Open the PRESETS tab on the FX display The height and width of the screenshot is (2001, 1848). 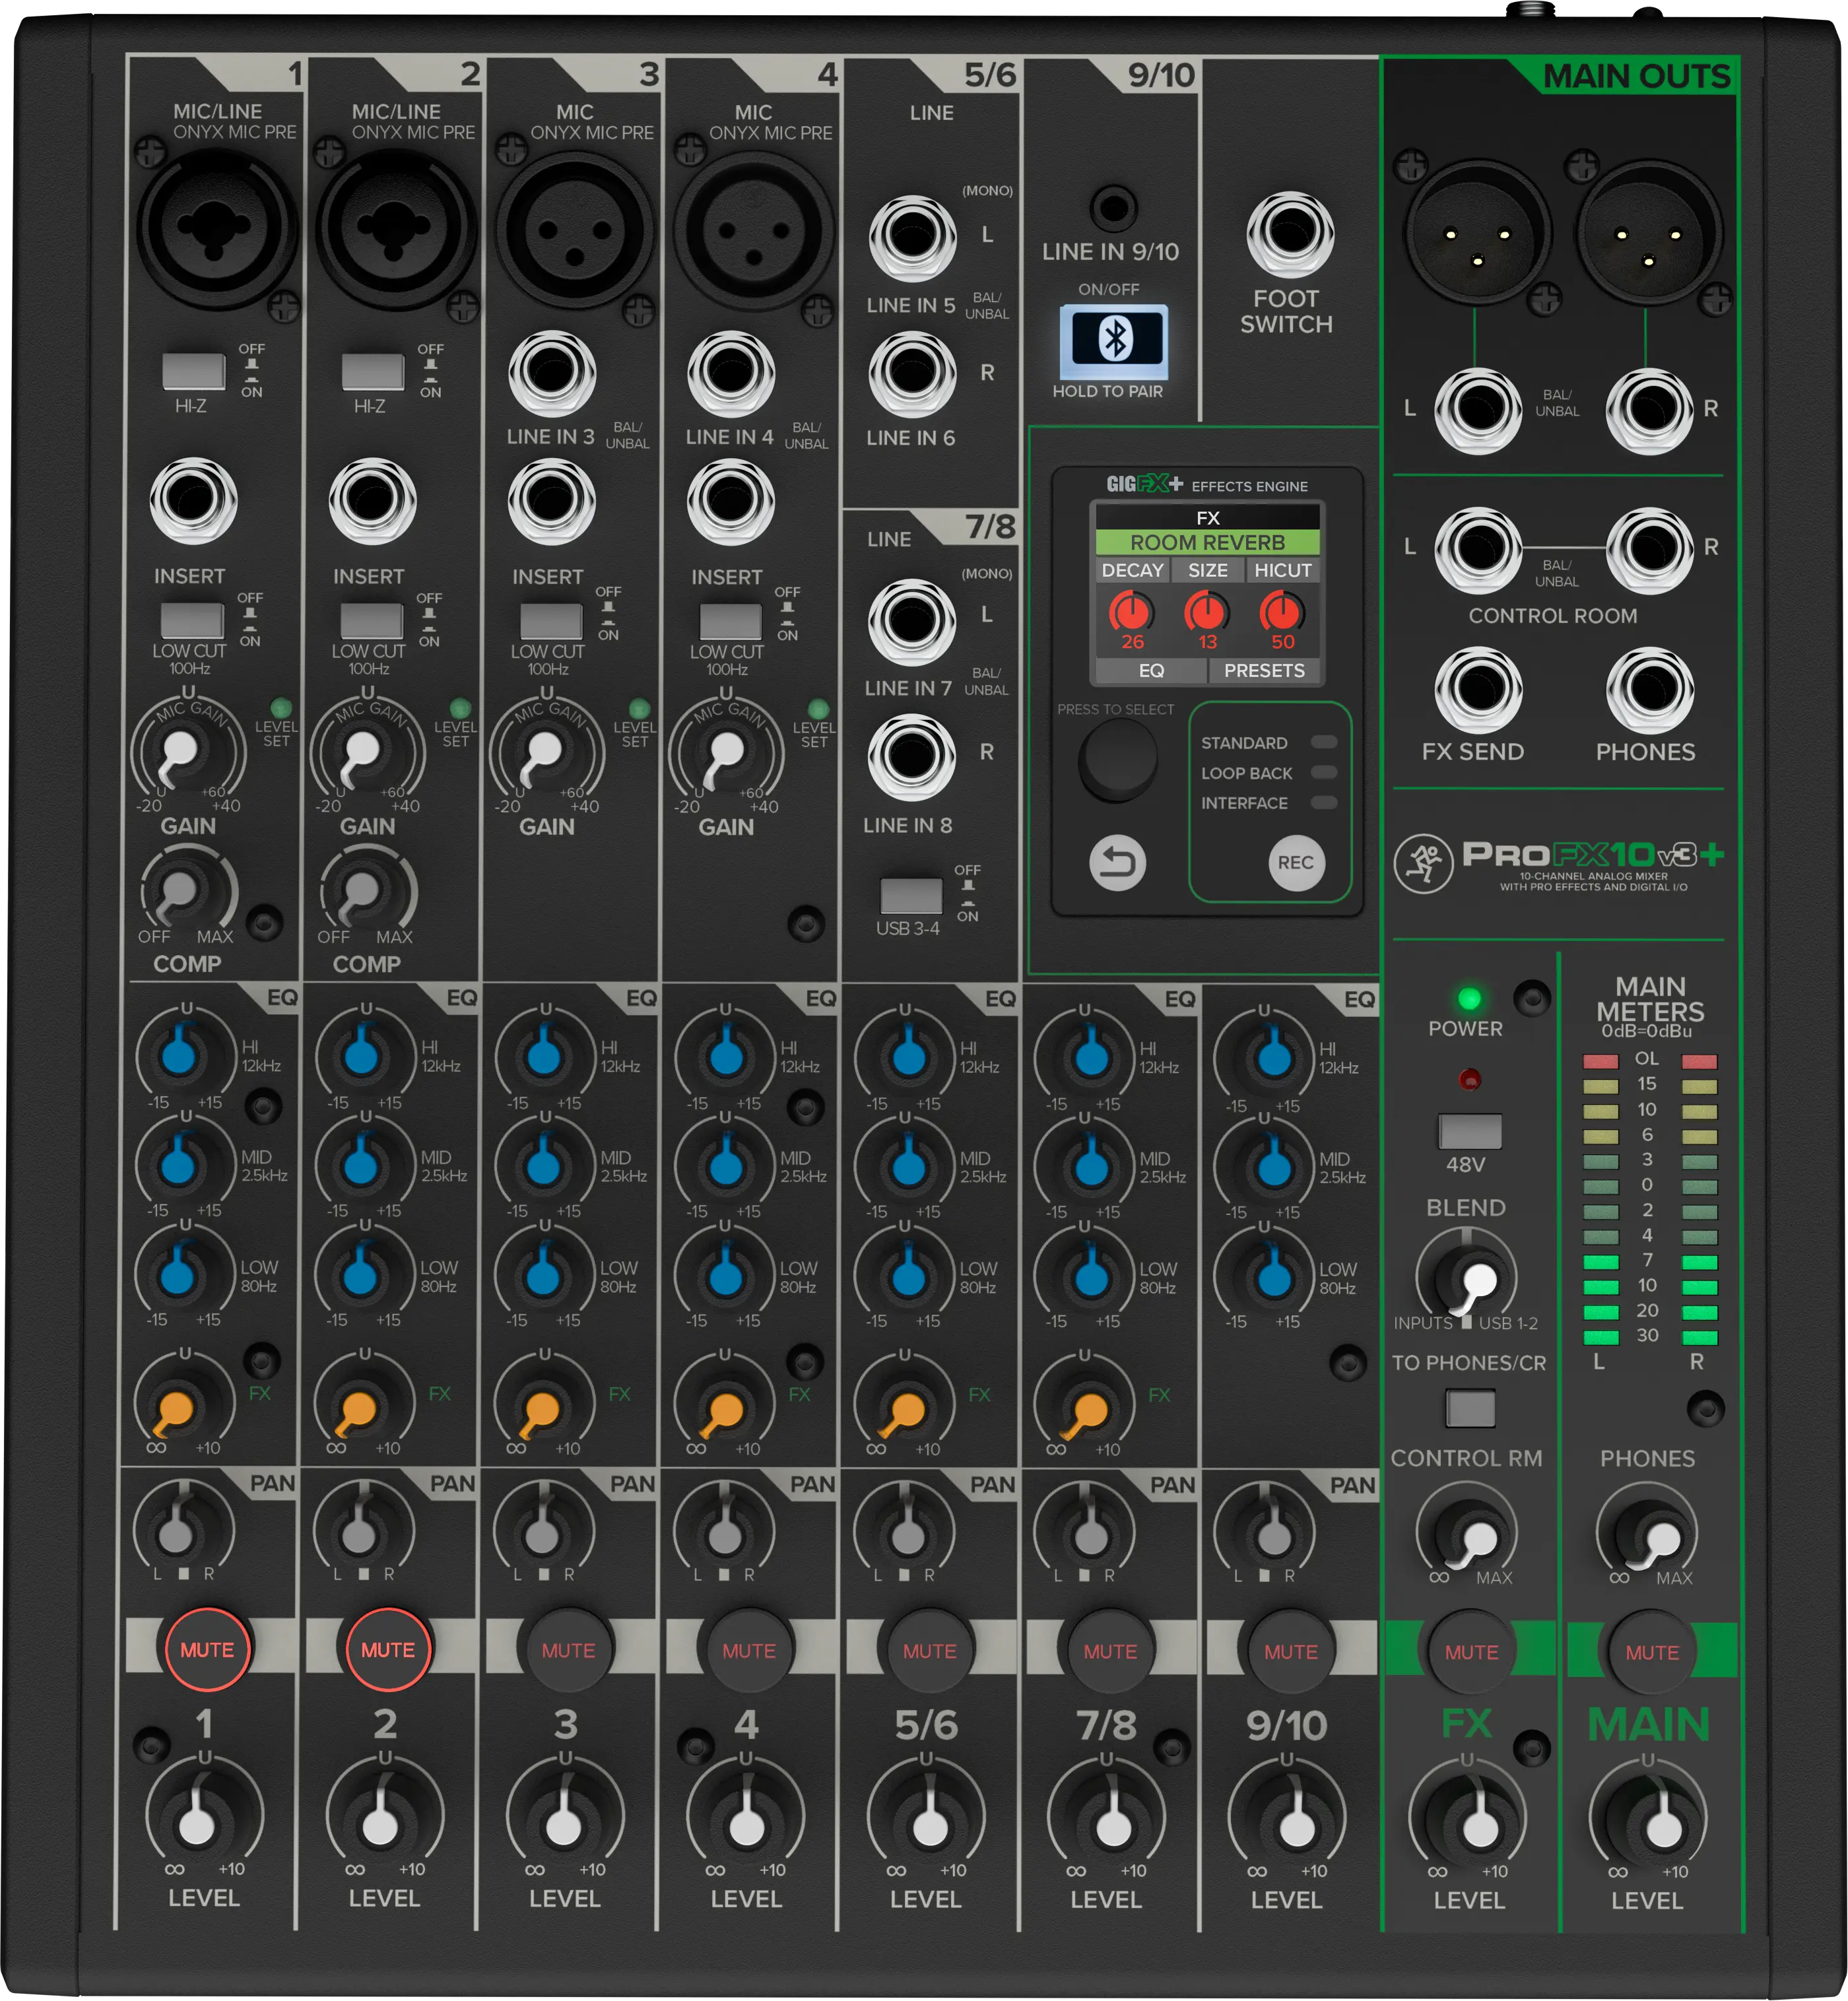point(1264,671)
